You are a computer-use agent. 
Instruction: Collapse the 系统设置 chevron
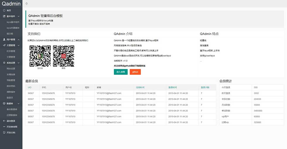18,63
